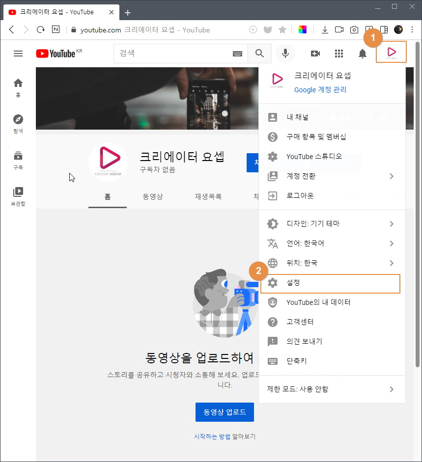Open Explore (탐색) in sidebar

coord(18,123)
